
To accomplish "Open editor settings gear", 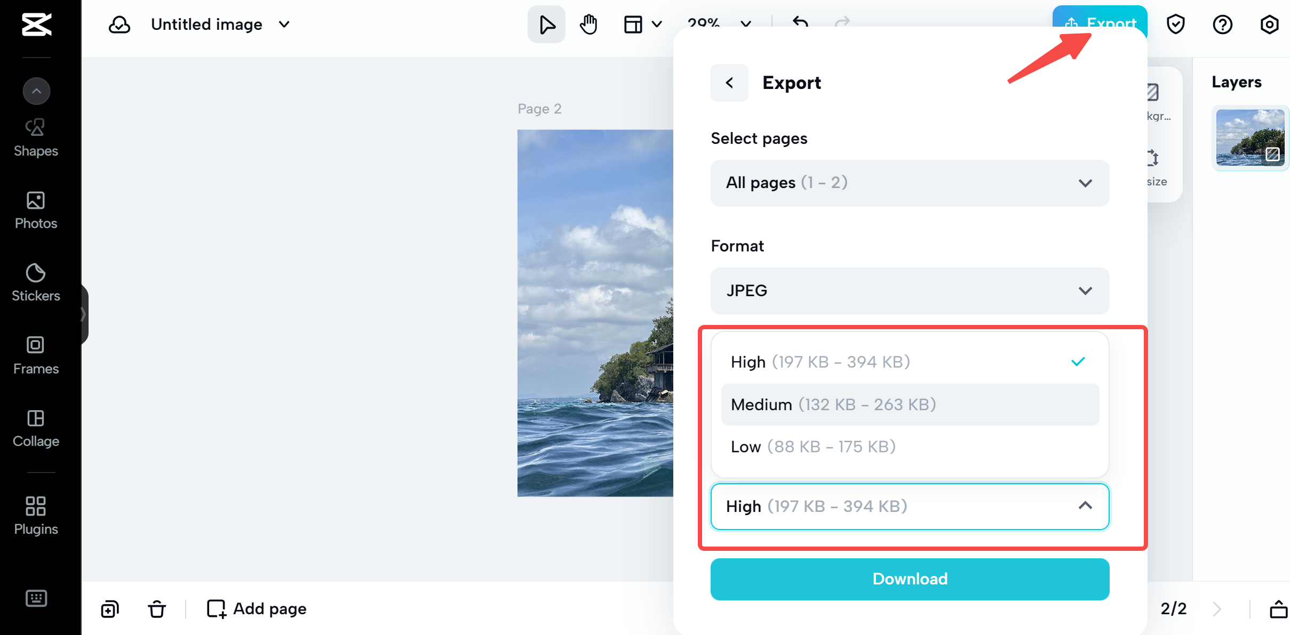I will pyautogui.click(x=1269, y=23).
